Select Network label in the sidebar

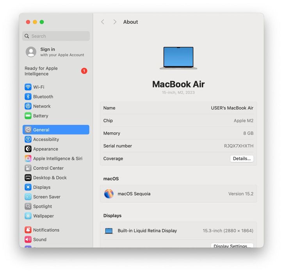pyautogui.click(x=42, y=106)
